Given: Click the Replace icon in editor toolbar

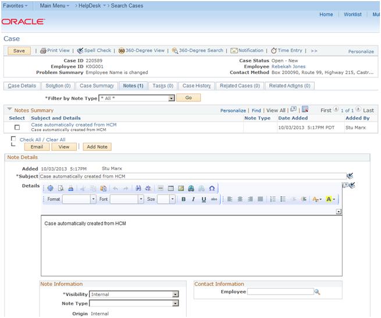Looking at the screenshot, I should coord(148,188).
